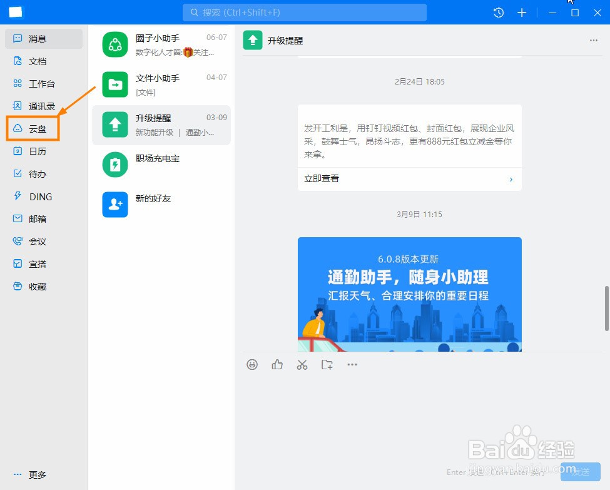Click the search field 搜索
Image resolution: width=610 pixels, height=490 pixels.
pyautogui.click(x=305, y=13)
